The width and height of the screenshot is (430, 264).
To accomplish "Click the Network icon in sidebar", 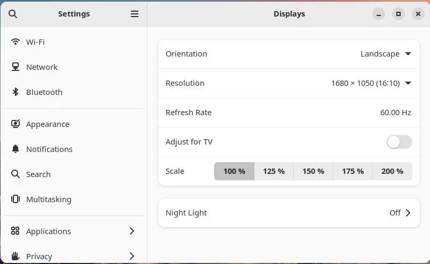I will [x=15, y=67].
